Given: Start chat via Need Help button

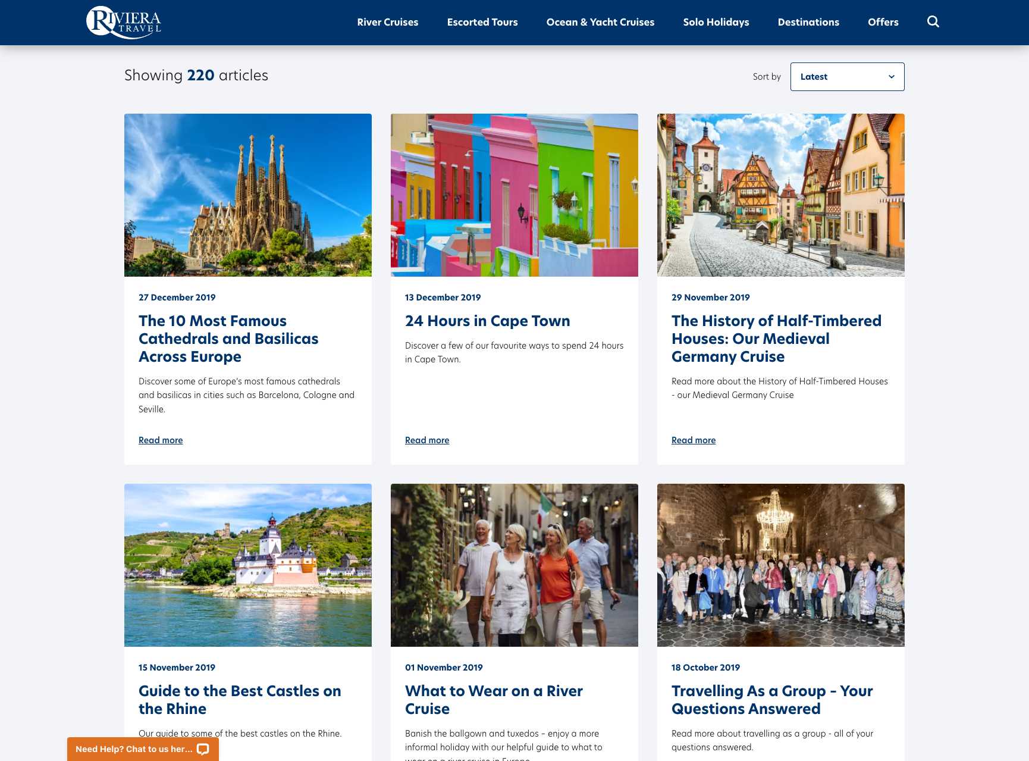Looking at the screenshot, I should pos(134,749).
